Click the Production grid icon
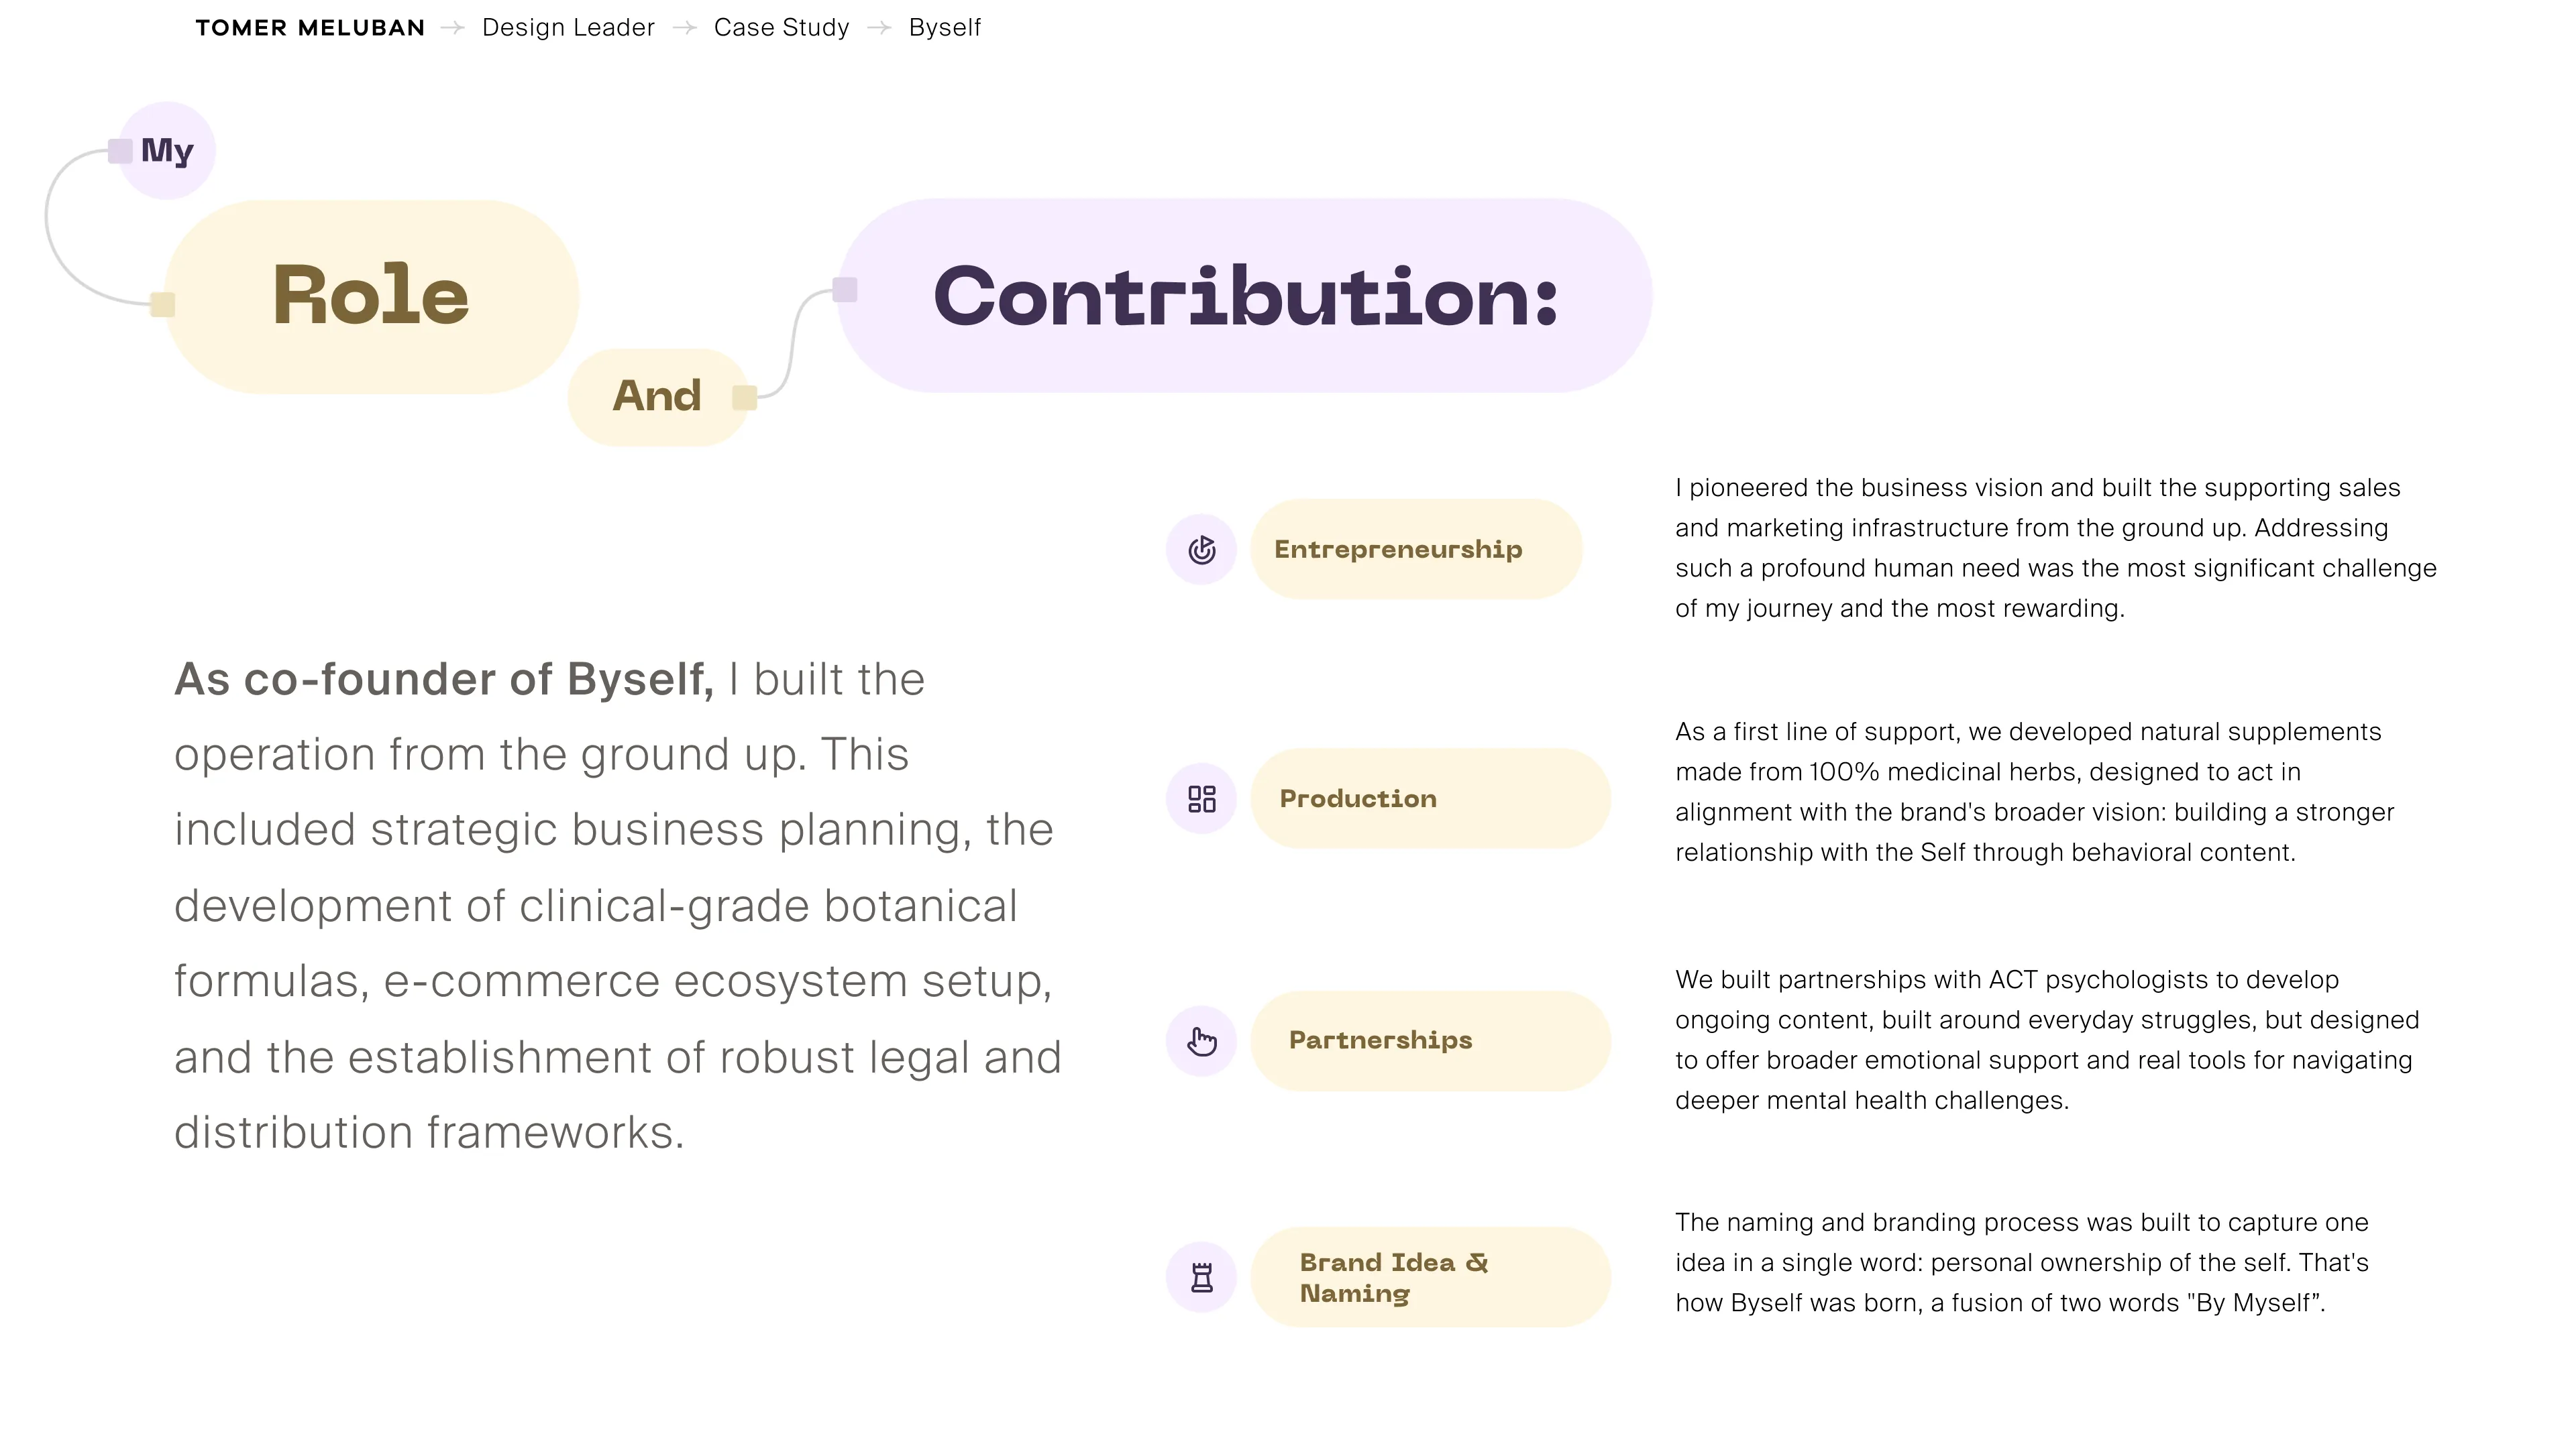 (1201, 798)
